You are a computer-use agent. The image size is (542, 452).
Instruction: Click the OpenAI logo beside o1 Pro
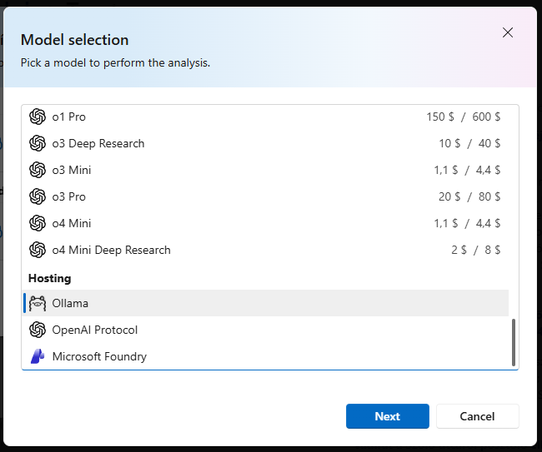pyautogui.click(x=38, y=117)
